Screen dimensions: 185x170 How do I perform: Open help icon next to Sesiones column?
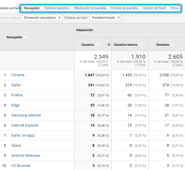coord(173,45)
